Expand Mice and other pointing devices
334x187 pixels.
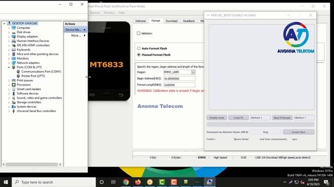(x=9, y=54)
